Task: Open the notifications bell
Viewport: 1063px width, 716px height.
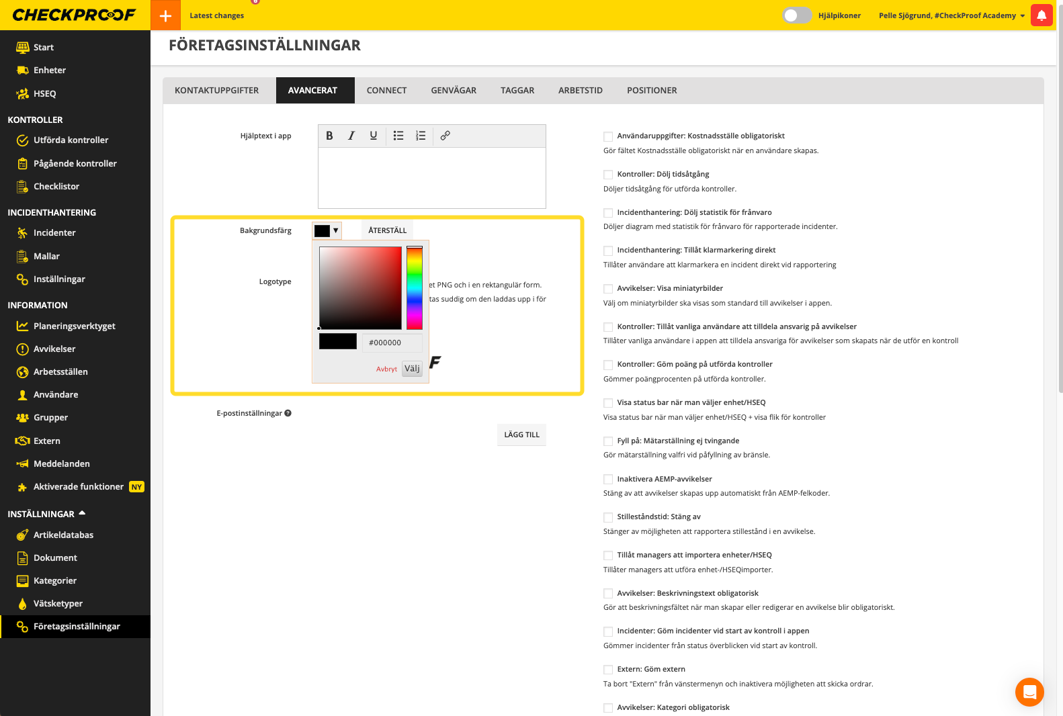Action: click(x=1041, y=15)
